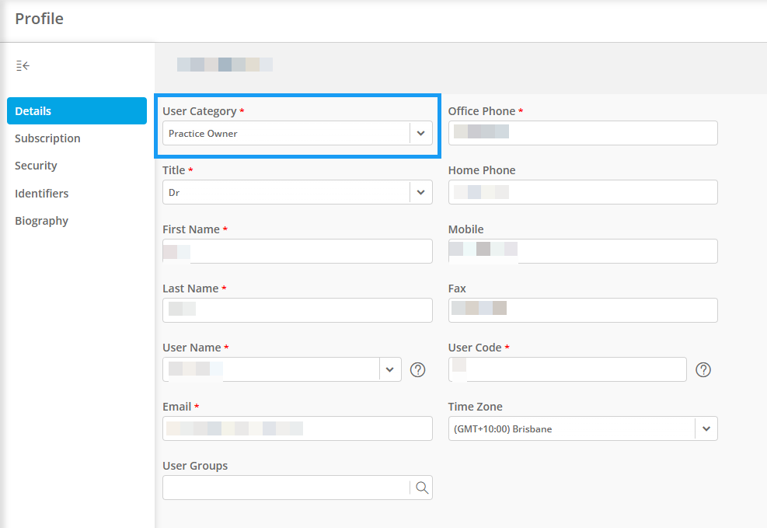
Task: Open the Biography section
Action: click(x=42, y=221)
